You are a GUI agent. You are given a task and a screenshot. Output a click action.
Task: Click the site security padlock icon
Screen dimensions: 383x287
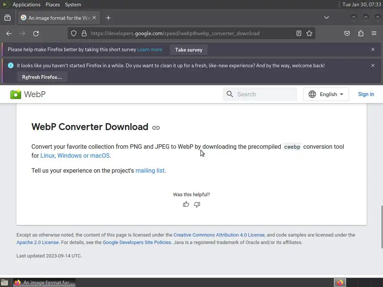pyautogui.click(x=84, y=33)
